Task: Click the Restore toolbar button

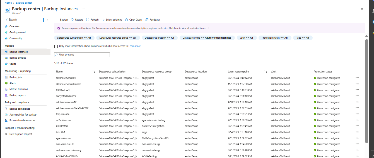Action: click(x=77, y=20)
